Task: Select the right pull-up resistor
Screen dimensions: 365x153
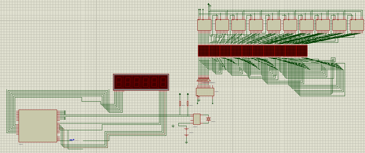Action: click(188, 104)
